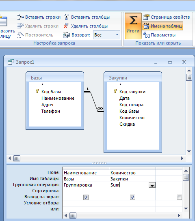Open the Sum group operation dropdown arrow
Viewport: 195px width, 221px height.
152,185
